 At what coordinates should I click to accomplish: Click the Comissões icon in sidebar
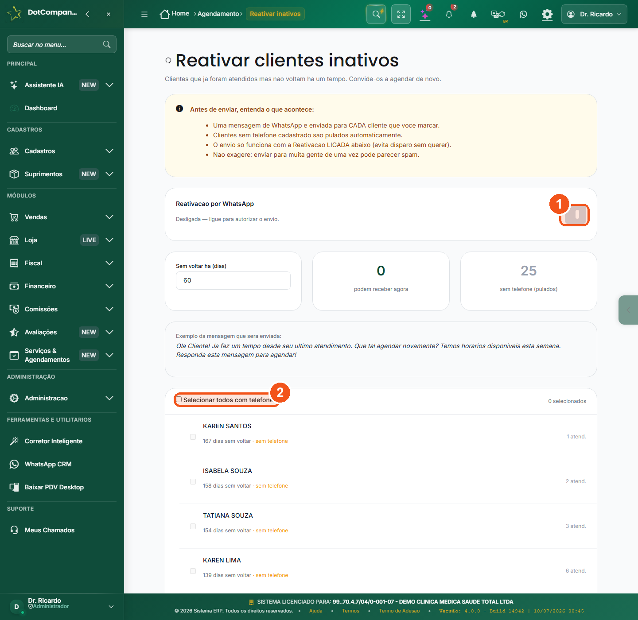click(x=14, y=309)
